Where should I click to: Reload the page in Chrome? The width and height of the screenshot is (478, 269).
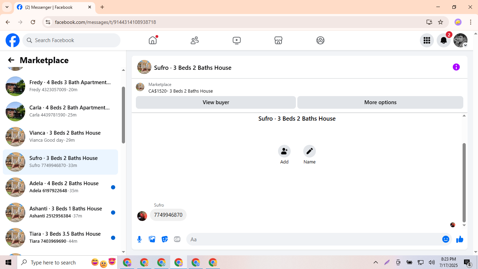click(33, 22)
